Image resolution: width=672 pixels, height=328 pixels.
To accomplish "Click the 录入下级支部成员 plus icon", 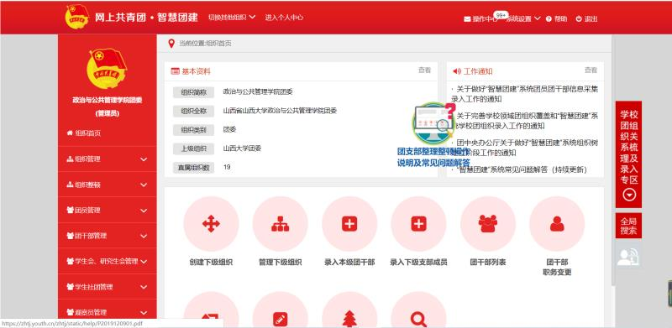I will tap(418, 223).
